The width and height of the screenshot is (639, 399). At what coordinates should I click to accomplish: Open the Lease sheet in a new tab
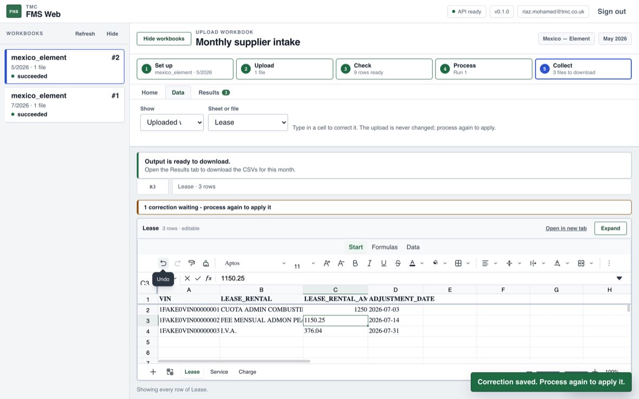click(566, 228)
